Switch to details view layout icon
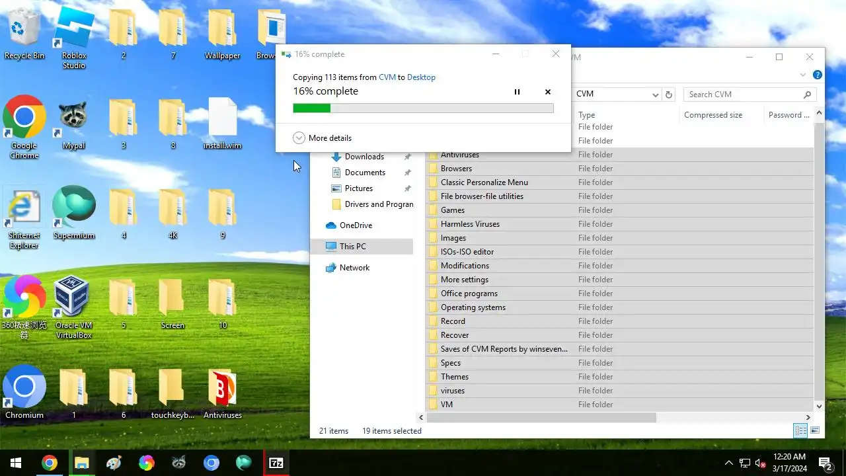The image size is (846, 476). pos(800,431)
